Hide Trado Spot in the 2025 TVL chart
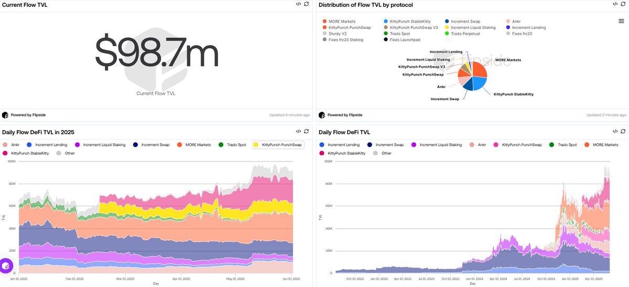The width and height of the screenshot is (629, 287). (233, 144)
